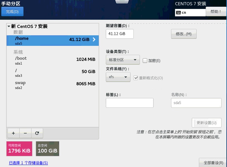Click the 完成(D) done button
The height and width of the screenshot is (167, 227).
coord(12,11)
